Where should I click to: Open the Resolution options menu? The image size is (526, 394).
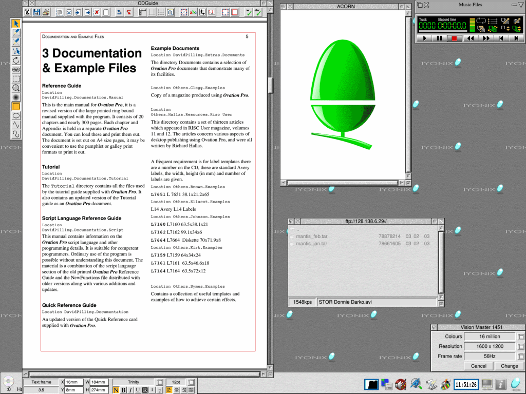tap(520, 346)
